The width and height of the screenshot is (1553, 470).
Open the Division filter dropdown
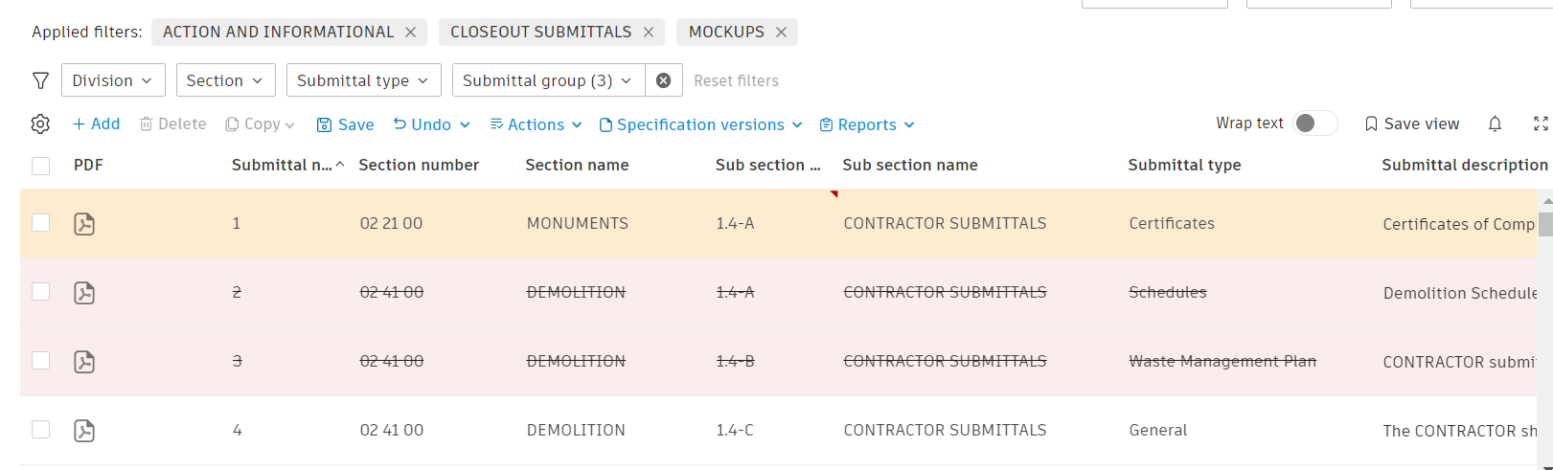(113, 80)
